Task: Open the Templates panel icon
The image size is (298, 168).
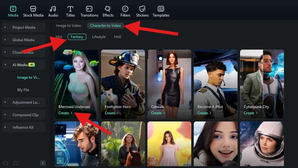Action: (x=161, y=9)
